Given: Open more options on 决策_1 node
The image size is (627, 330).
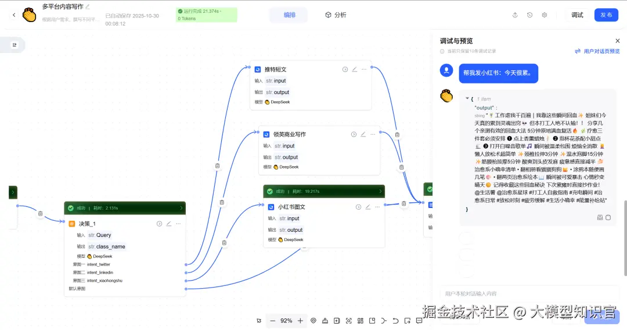Looking at the screenshot, I should 178,224.
